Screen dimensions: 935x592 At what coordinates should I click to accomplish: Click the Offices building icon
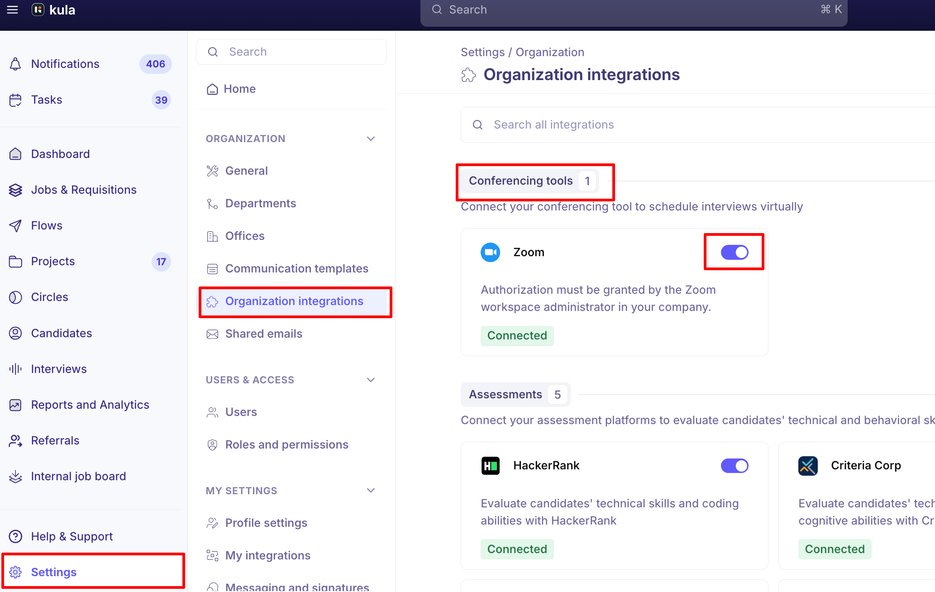(x=212, y=236)
